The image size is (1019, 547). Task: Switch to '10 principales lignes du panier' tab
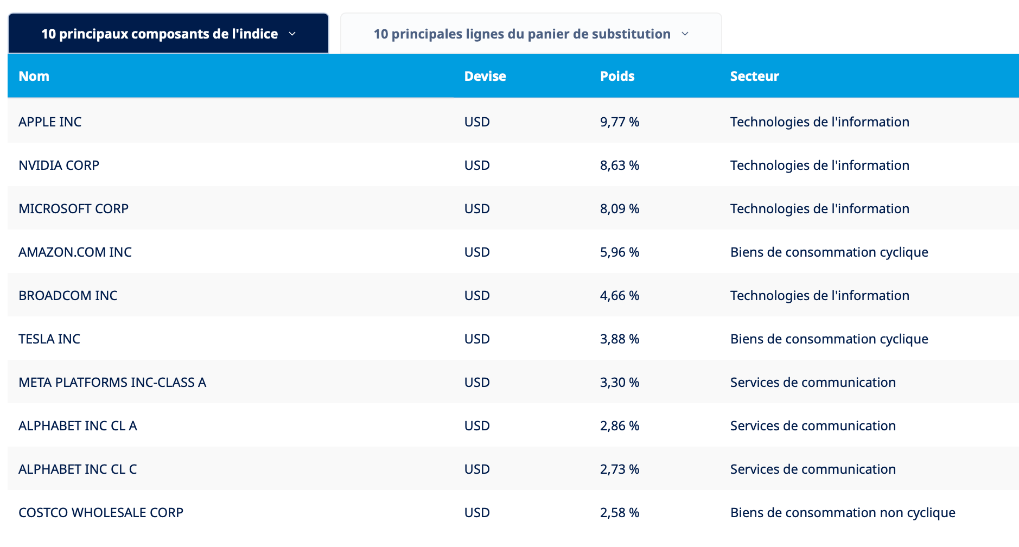[x=531, y=34]
